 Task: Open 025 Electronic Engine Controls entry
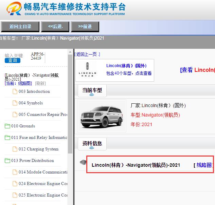[x=43, y=195]
